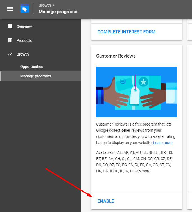Select Manage programs in the sidebar
The width and height of the screenshot is (192, 212).
(x=36, y=76)
